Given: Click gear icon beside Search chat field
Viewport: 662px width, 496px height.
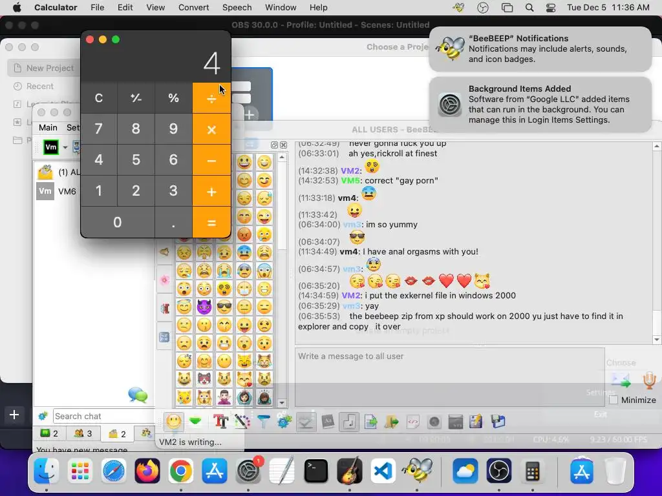Looking at the screenshot, I should 43,417.
